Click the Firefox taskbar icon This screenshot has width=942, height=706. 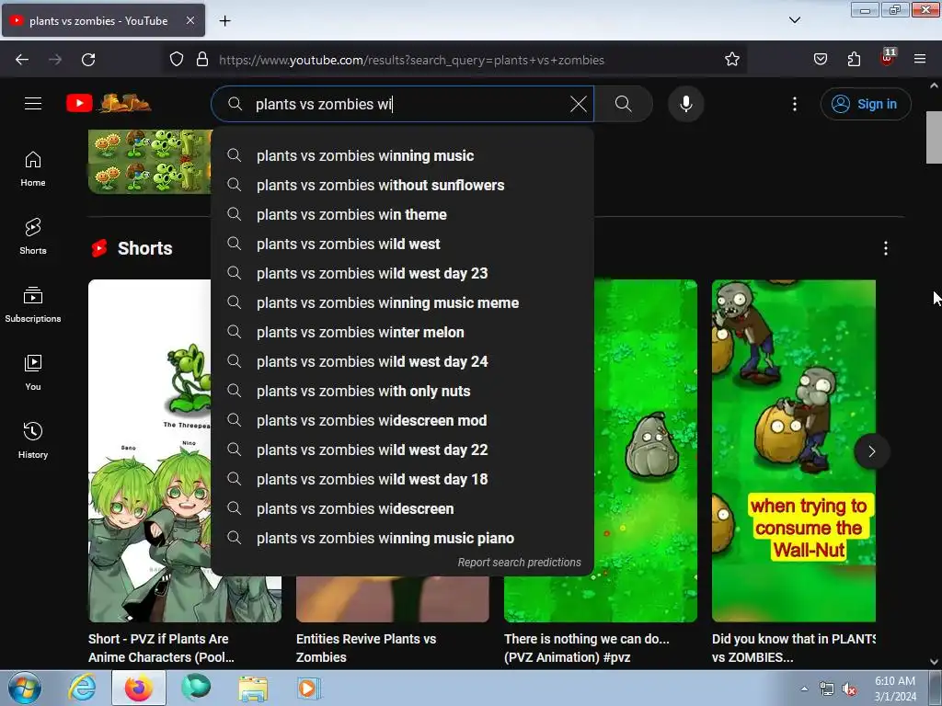tap(139, 688)
